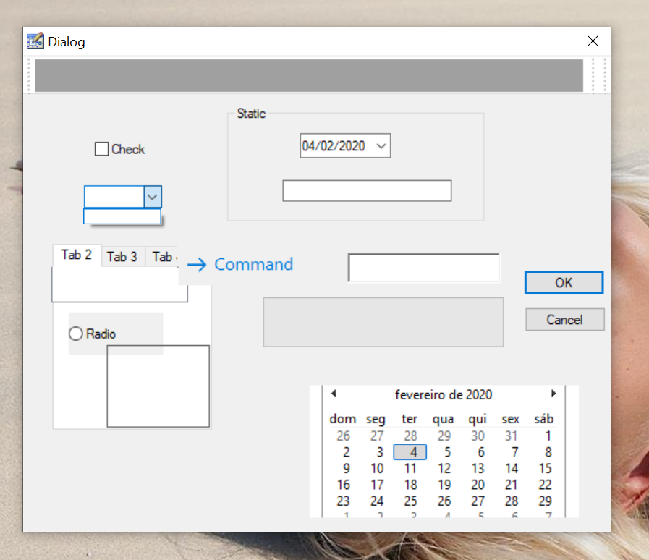This screenshot has width=649, height=560.
Task: Select day 25 in the calendar
Action: coord(410,501)
